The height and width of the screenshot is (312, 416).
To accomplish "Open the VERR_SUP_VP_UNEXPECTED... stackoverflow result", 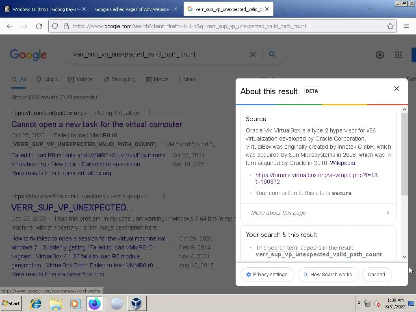I will [x=72, y=208].
